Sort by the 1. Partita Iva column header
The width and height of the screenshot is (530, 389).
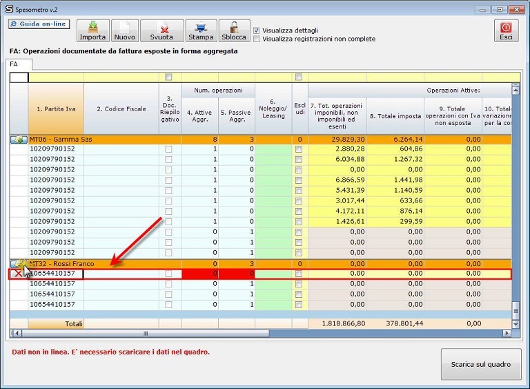pos(56,108)
